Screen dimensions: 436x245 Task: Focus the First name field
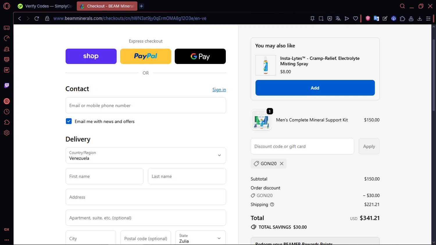(104, 176)
